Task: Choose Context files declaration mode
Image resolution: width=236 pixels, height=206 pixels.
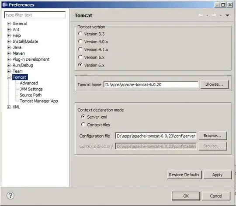Action: 83,125
